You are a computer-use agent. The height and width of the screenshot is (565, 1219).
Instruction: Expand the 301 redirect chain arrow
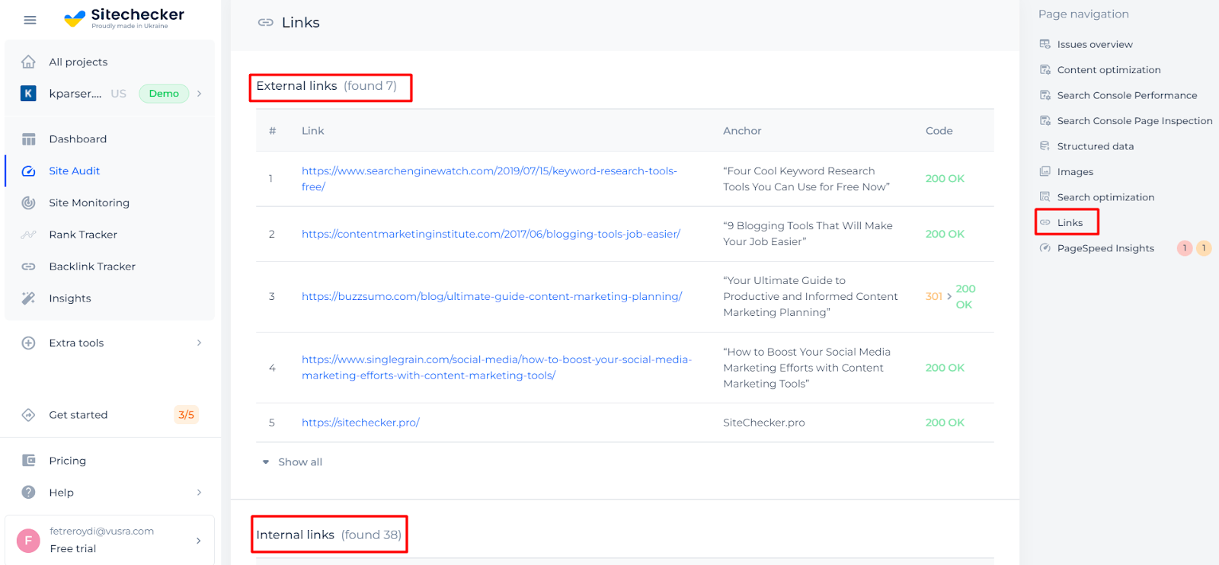[x=949, y=297]
